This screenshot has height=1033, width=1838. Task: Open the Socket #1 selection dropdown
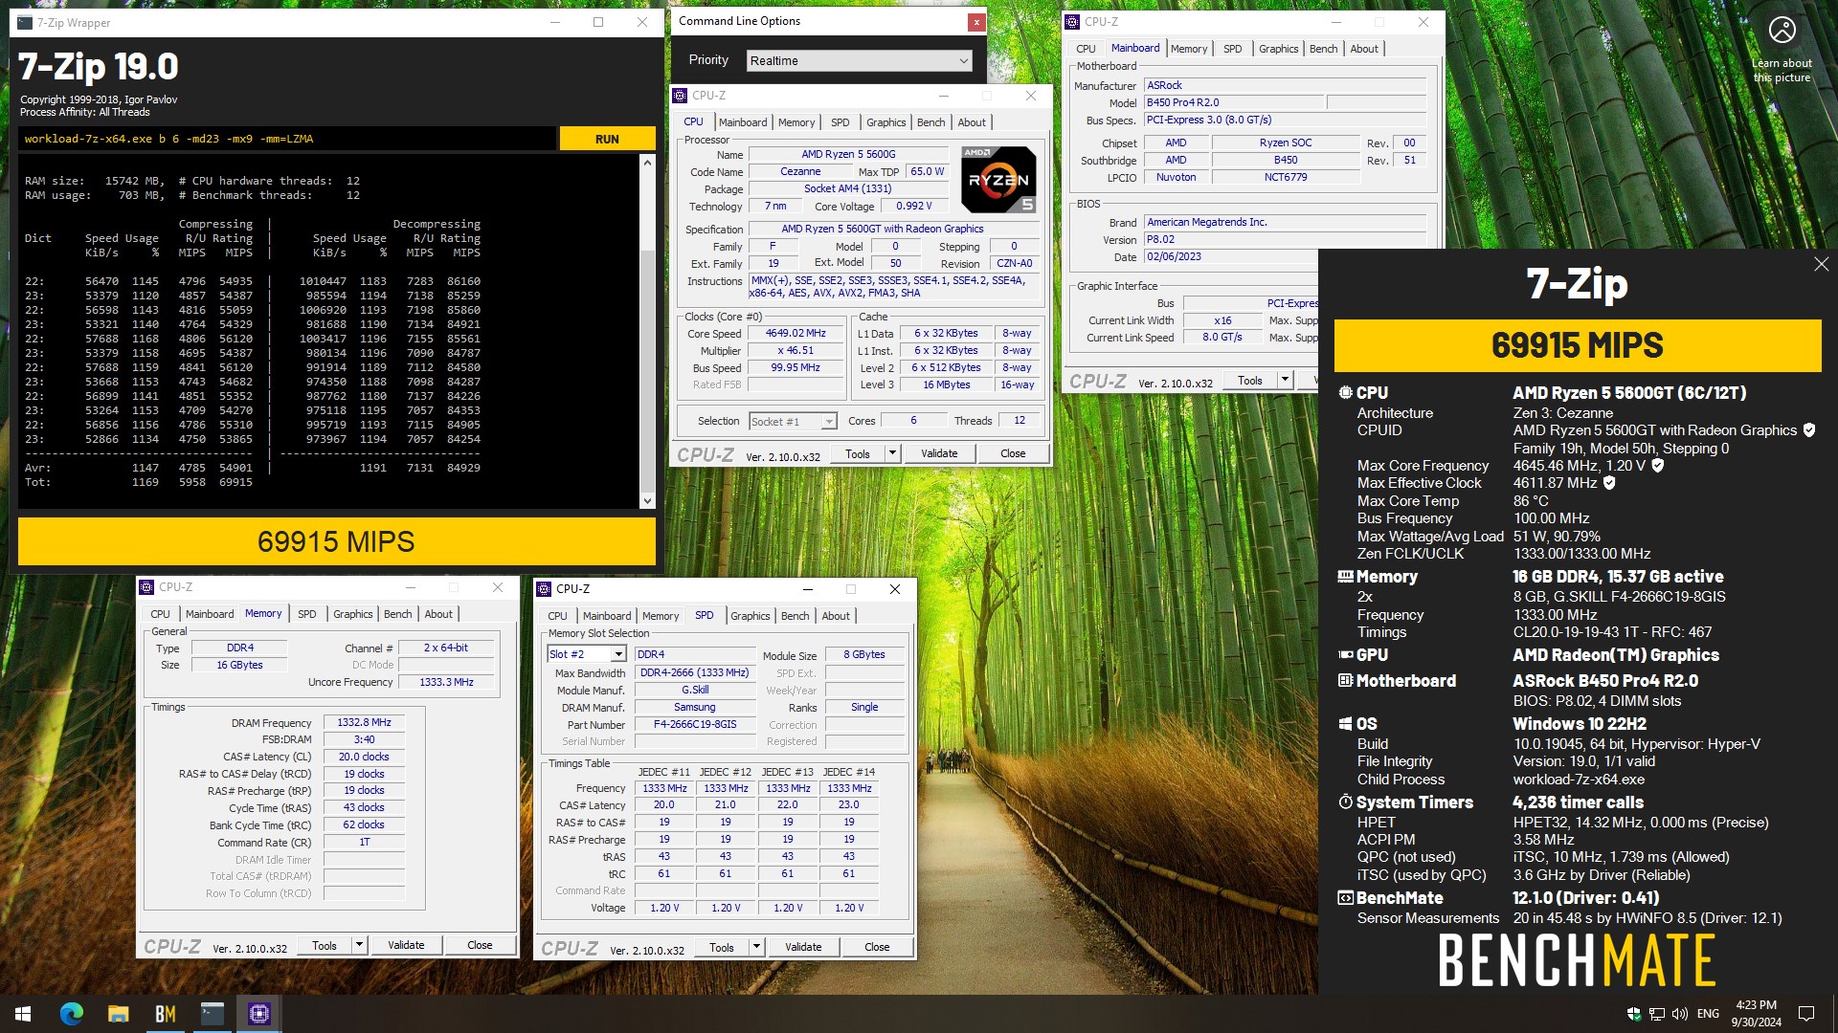(793, 421)
